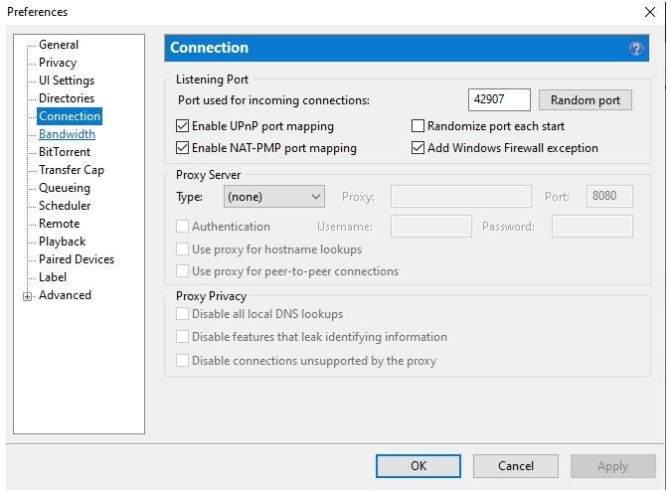The height and width of the screenshot is (493, 671).
Task: Check Disable connections unsupported by the proxy
Action: pos(182,361)
